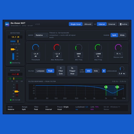Image resolution: width=134 pixels, height=134 pixels.
Task: Select the Allround preset
Action: click(88, 24)
